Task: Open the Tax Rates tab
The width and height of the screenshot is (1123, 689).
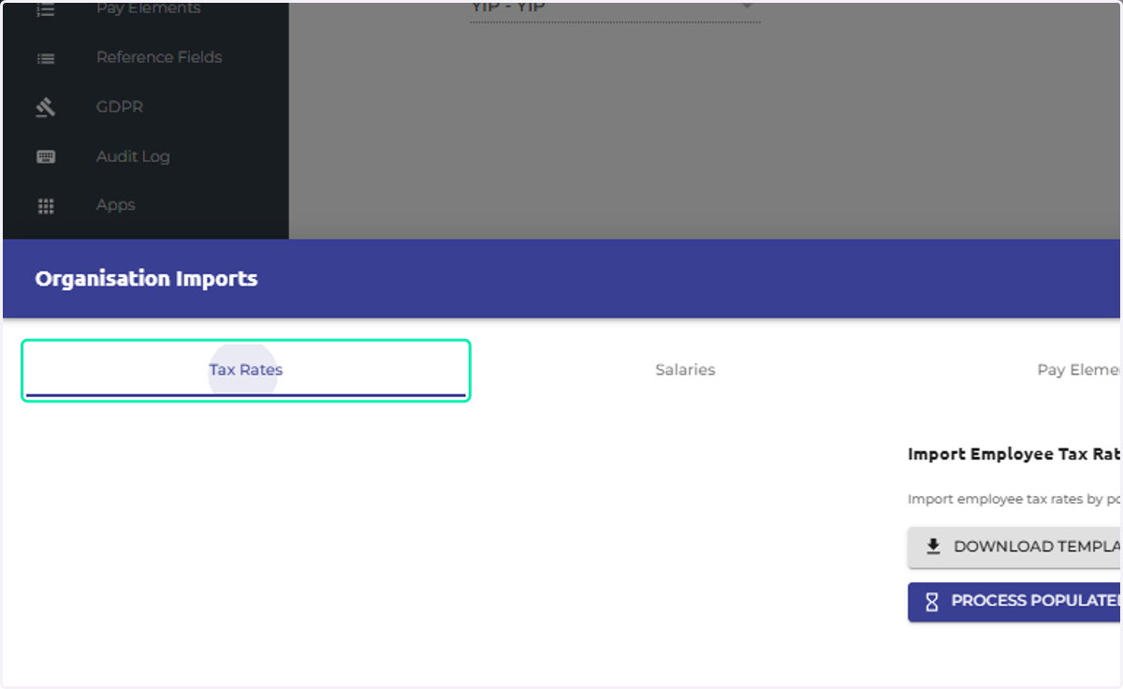Action: click(x=245, y=371)
